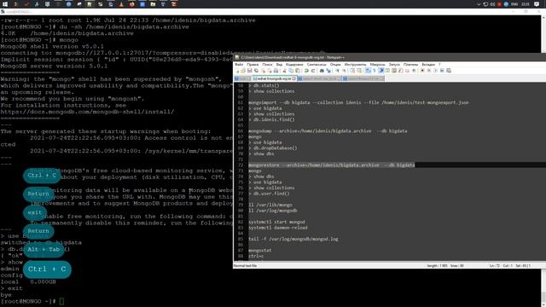The image size is (546, 307).
Task: Click the Stop Recording macro icon
Action: coord(428,71)
